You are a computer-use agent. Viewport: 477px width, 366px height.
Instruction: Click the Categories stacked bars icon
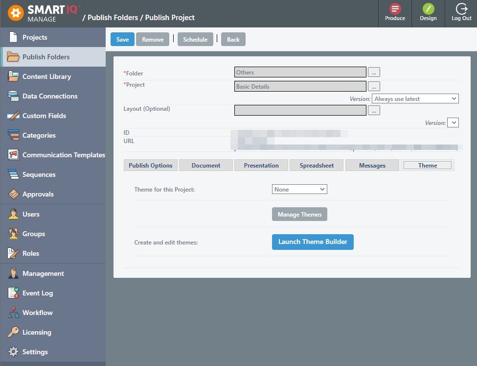click(13, 135)
